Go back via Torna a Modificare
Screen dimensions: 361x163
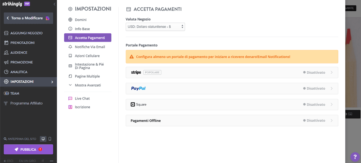(28, 18)
